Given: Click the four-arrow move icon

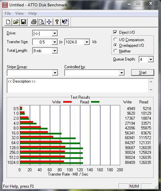Looking at the screenshot, I should click(49, 22).
